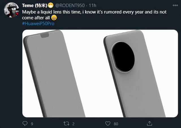Click the grinning emoji ending the tweet
The height and width of the screenshot is (128, 181).
(x=54, y=18)
